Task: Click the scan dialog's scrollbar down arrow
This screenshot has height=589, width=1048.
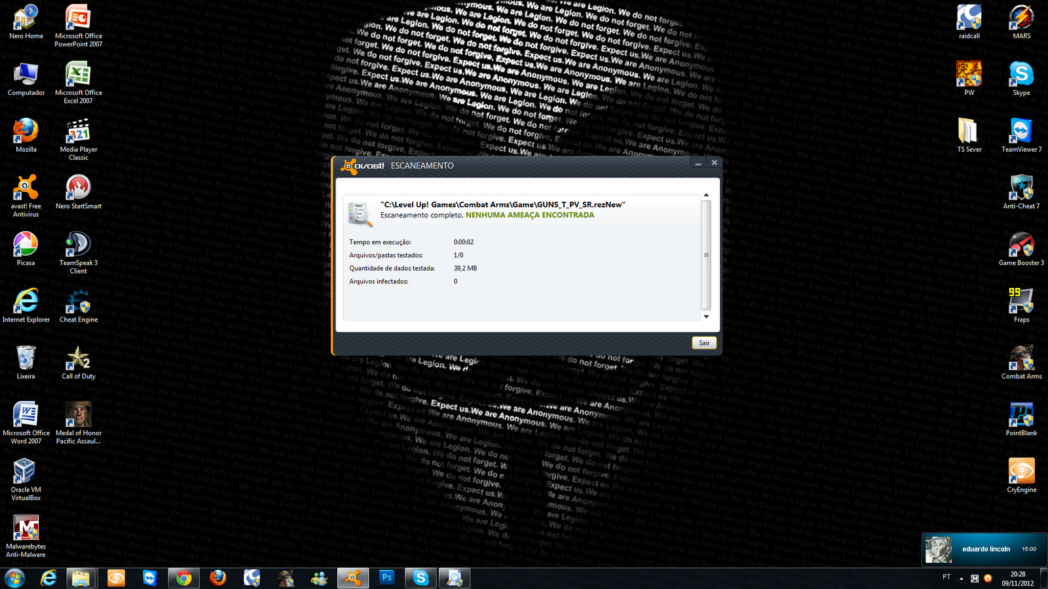Action: click(706, 317)
